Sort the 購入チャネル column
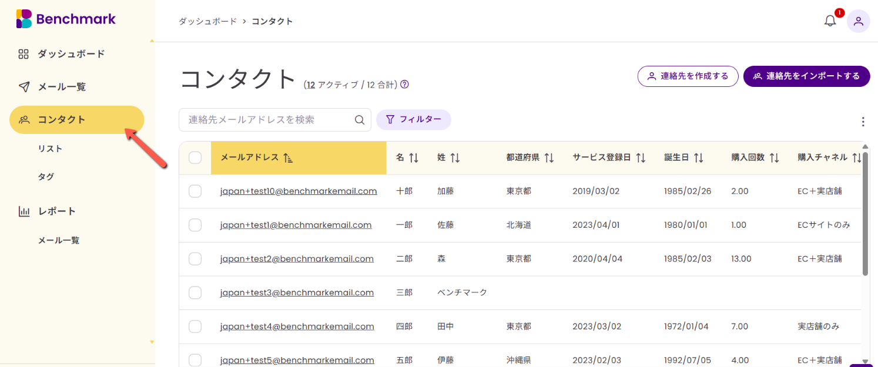Screen dimensions: 878x367 856,157
